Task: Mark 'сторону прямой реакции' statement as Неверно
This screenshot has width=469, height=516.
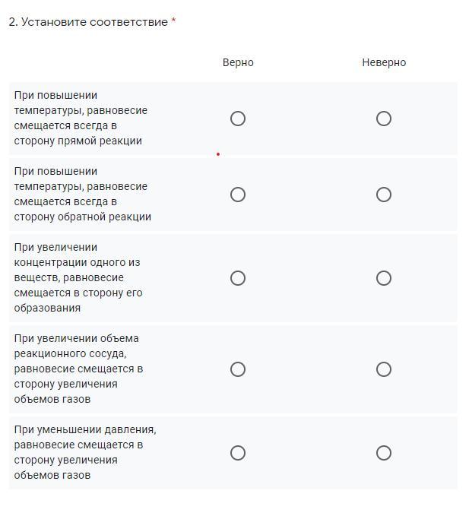Action: [384, 119]
